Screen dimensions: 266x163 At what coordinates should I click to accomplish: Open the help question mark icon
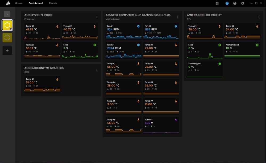[x=235, y=3]
